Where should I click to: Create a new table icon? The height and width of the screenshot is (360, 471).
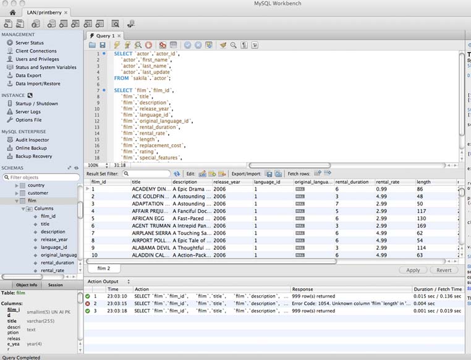pos(64,24)
